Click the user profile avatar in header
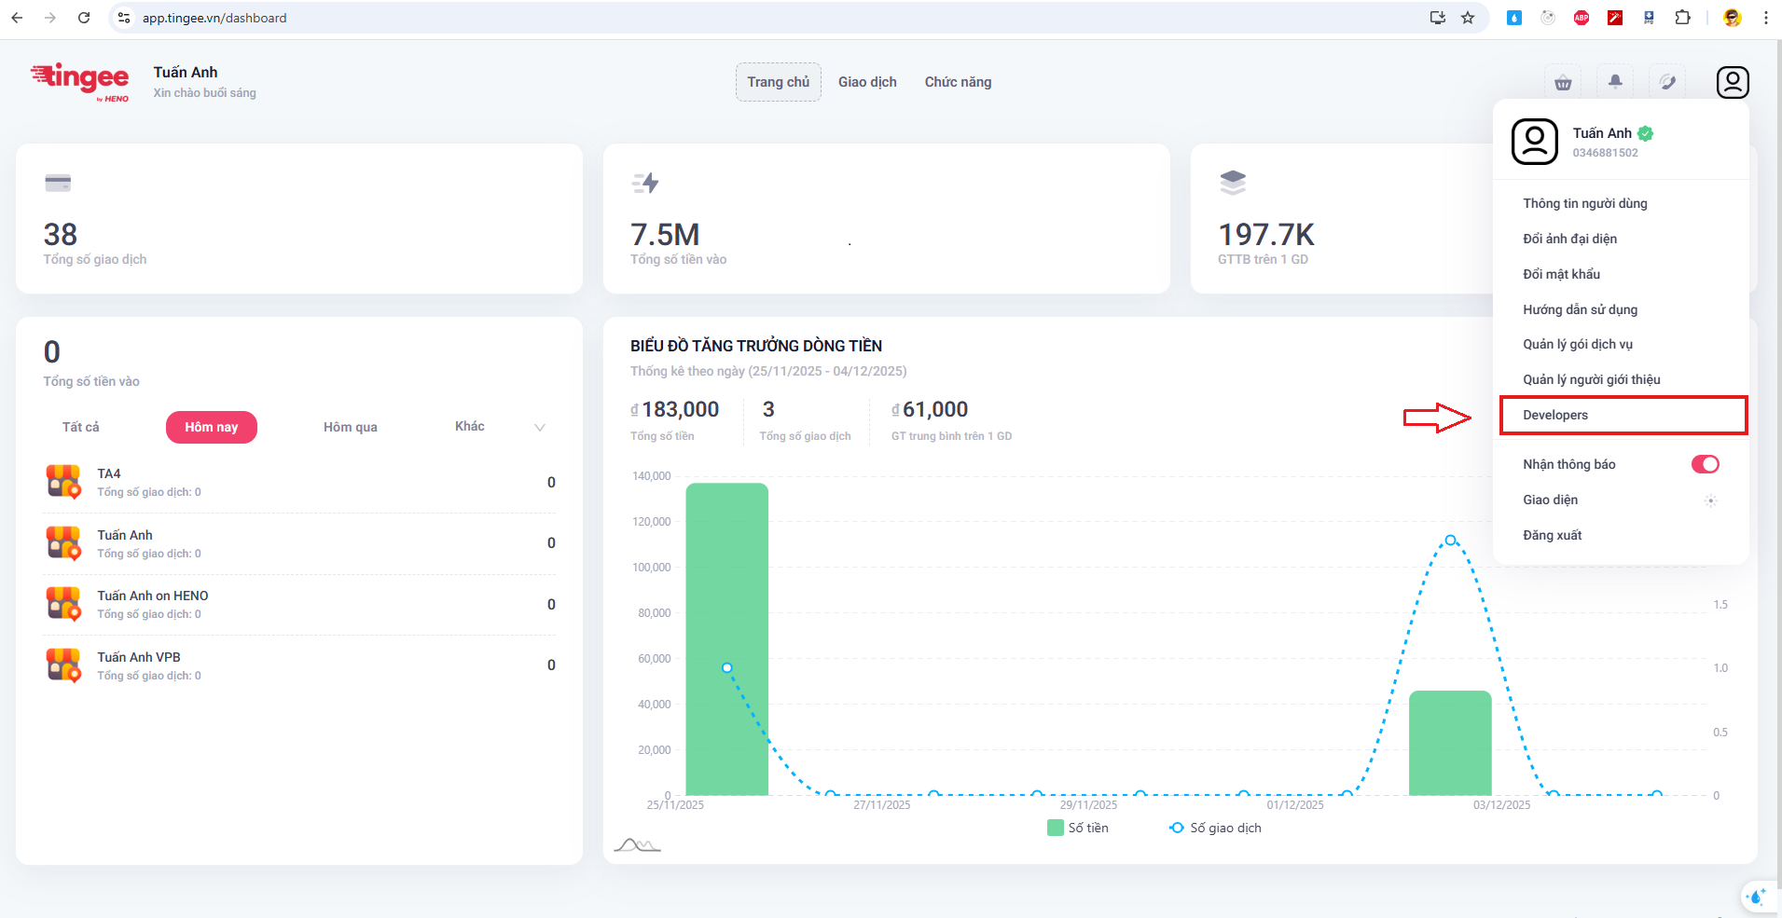Image resolution: width=1782 pixels, height=918 pixels. (x=1732, y=82)
